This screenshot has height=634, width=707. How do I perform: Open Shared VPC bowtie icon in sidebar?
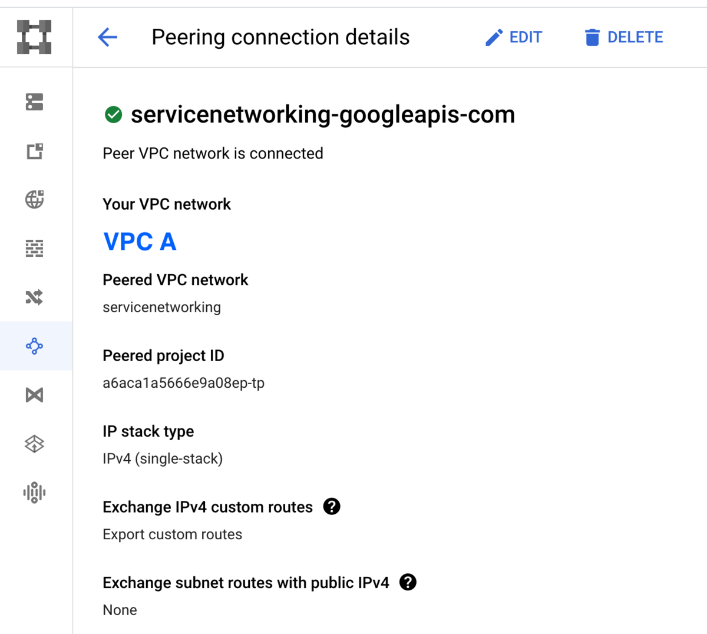34,395
